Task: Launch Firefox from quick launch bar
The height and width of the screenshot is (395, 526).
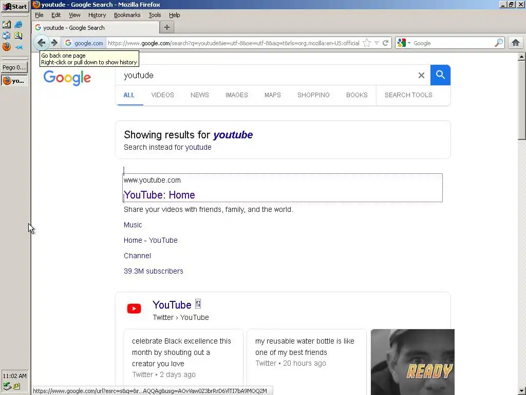Action: (x=6, y=47)
